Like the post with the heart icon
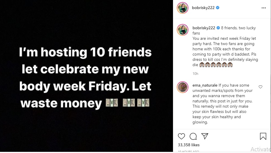 click(x=181, y=136)
